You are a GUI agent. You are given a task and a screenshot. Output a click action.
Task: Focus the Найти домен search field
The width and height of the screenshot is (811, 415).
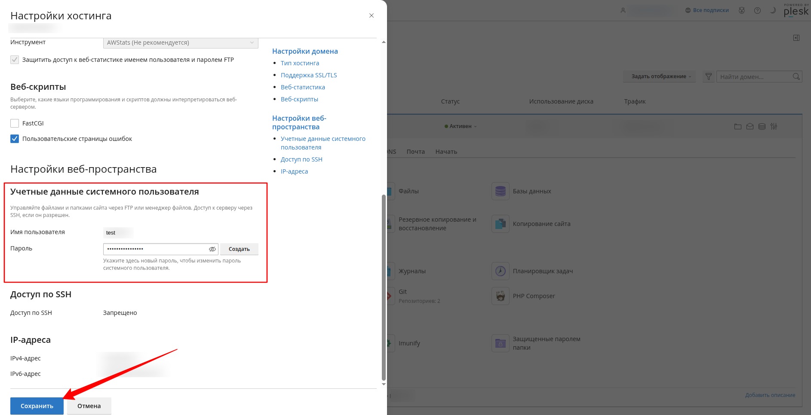point(755,77)
